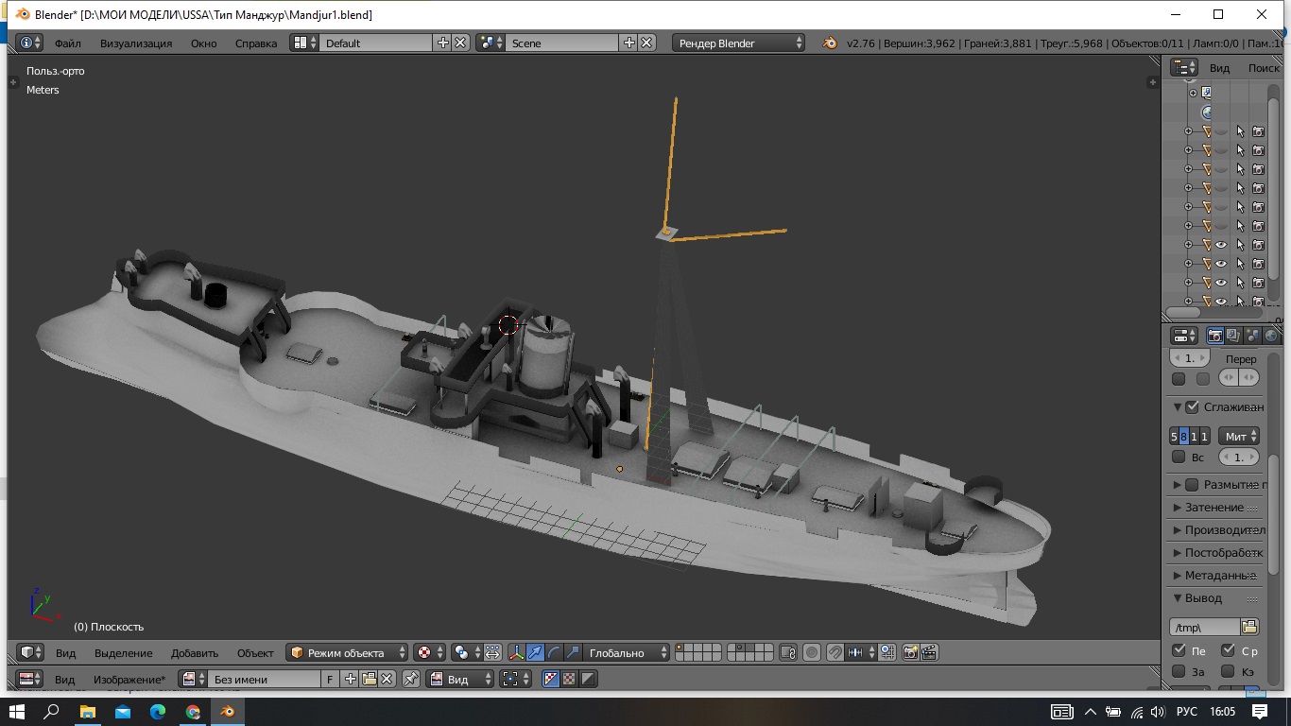Uncheck the Пе checkbox in output panel
The height and width of the screenshot is (726, 1291).
click(1179, 650)
